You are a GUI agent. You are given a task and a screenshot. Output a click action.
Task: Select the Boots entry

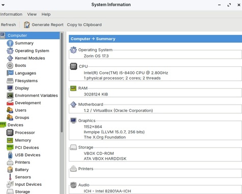click(x=20, y=65)
